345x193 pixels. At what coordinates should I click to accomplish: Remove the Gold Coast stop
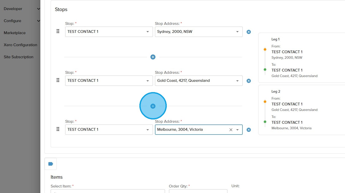pyautogui.click(x=248, y=81)
